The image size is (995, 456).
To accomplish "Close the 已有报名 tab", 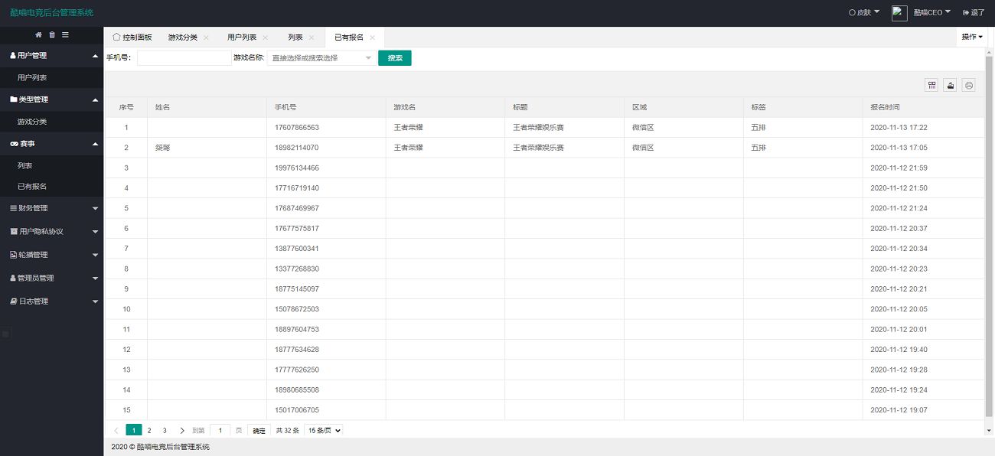I will [x=372, y=37].
